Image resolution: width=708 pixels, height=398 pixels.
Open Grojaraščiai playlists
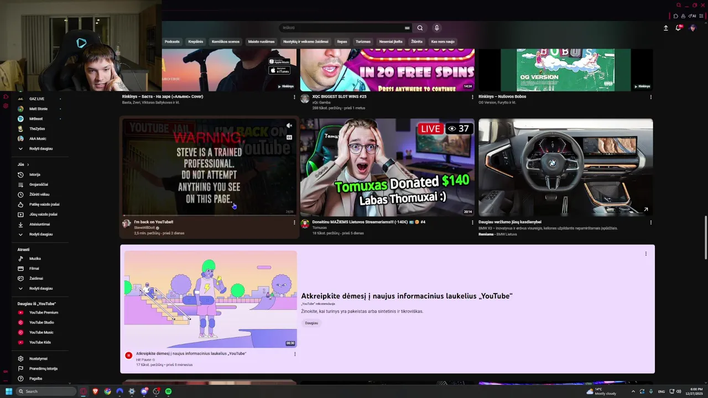38,185
